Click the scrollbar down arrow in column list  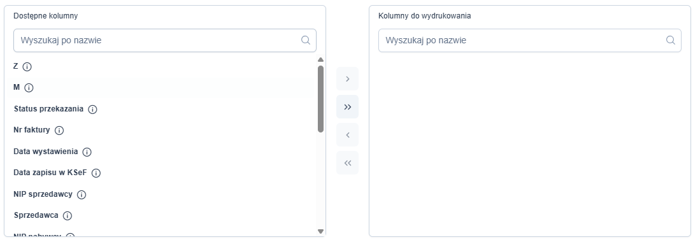(321, 231)
